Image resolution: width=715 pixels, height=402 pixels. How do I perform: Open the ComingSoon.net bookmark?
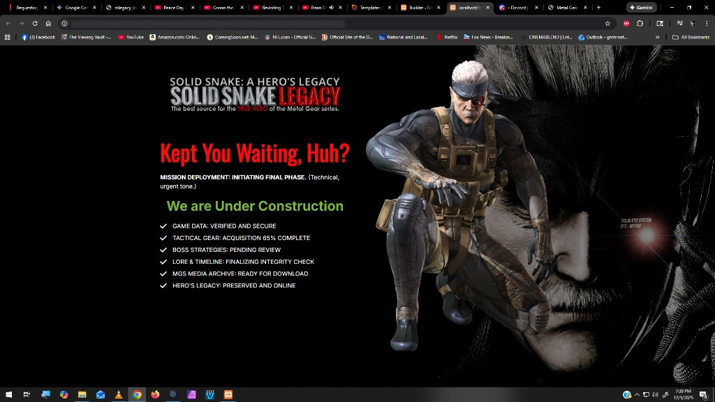(x=233, y=38)
